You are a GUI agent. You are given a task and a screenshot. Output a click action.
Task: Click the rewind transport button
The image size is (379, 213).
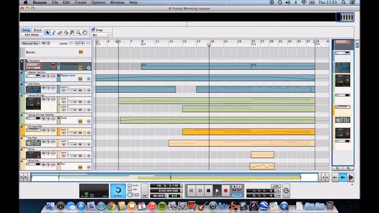[191, 191]
